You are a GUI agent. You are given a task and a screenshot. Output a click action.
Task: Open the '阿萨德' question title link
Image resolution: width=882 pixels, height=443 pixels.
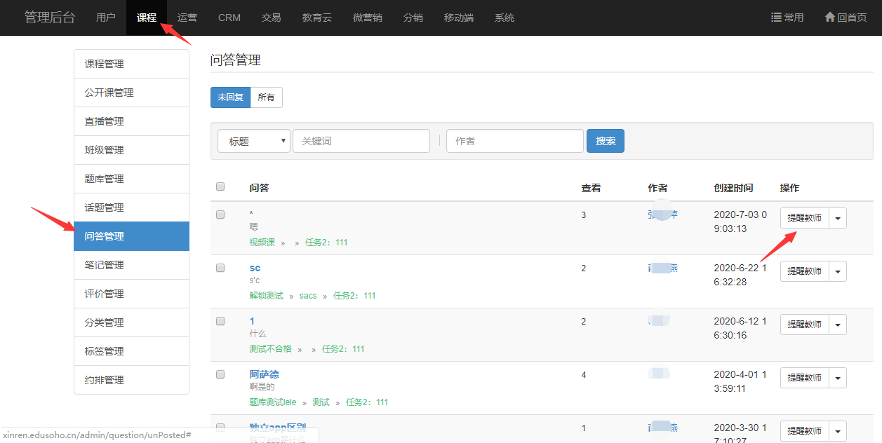coord(264,374)
